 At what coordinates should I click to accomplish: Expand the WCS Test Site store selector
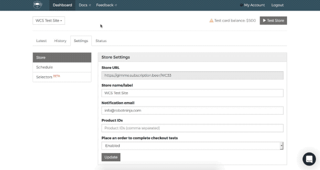tap(49, 21)
